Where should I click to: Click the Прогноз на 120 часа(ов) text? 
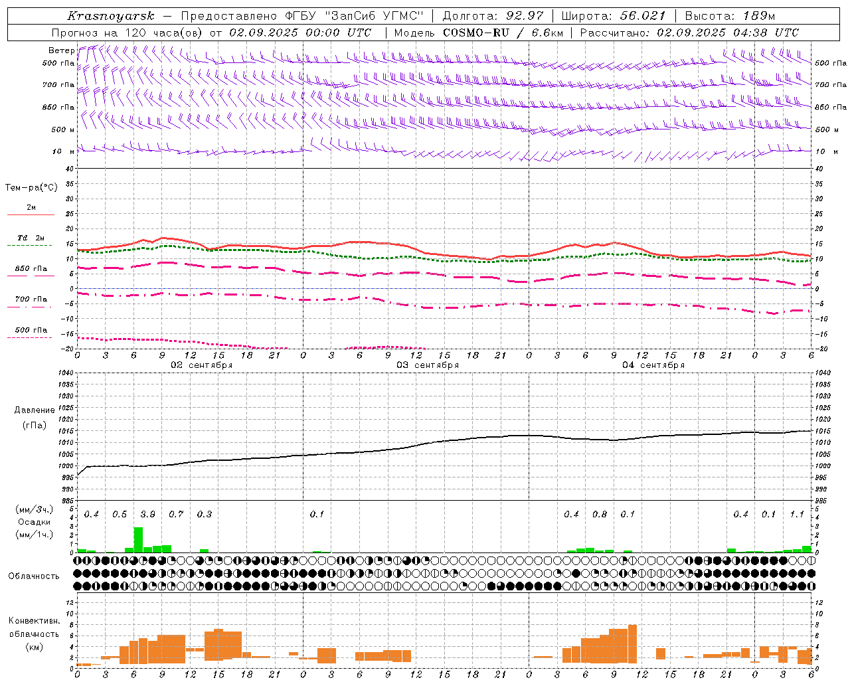coord(128,32)
